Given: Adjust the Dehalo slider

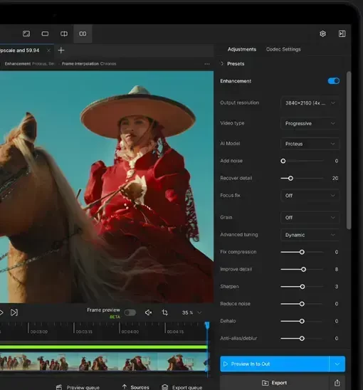Looking at the screenshot, I should point(302,321).
